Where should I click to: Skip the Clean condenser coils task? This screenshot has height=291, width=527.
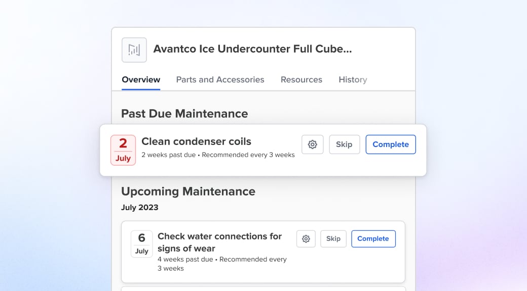(344, 144)
